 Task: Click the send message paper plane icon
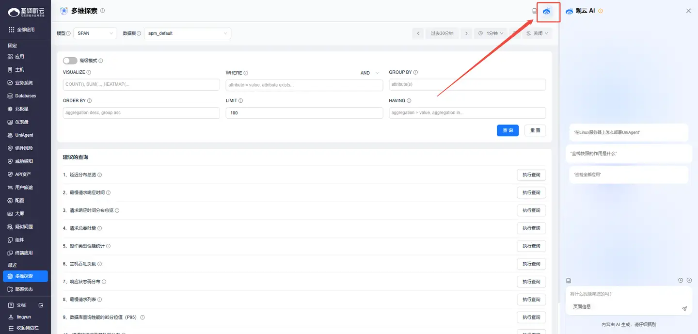pyautogui.click(x=684, y=309)
